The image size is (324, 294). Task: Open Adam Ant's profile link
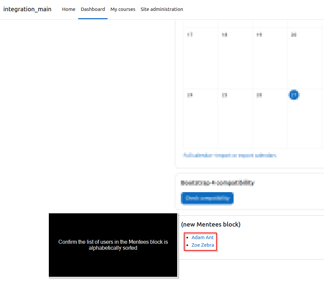pos(203,237)
